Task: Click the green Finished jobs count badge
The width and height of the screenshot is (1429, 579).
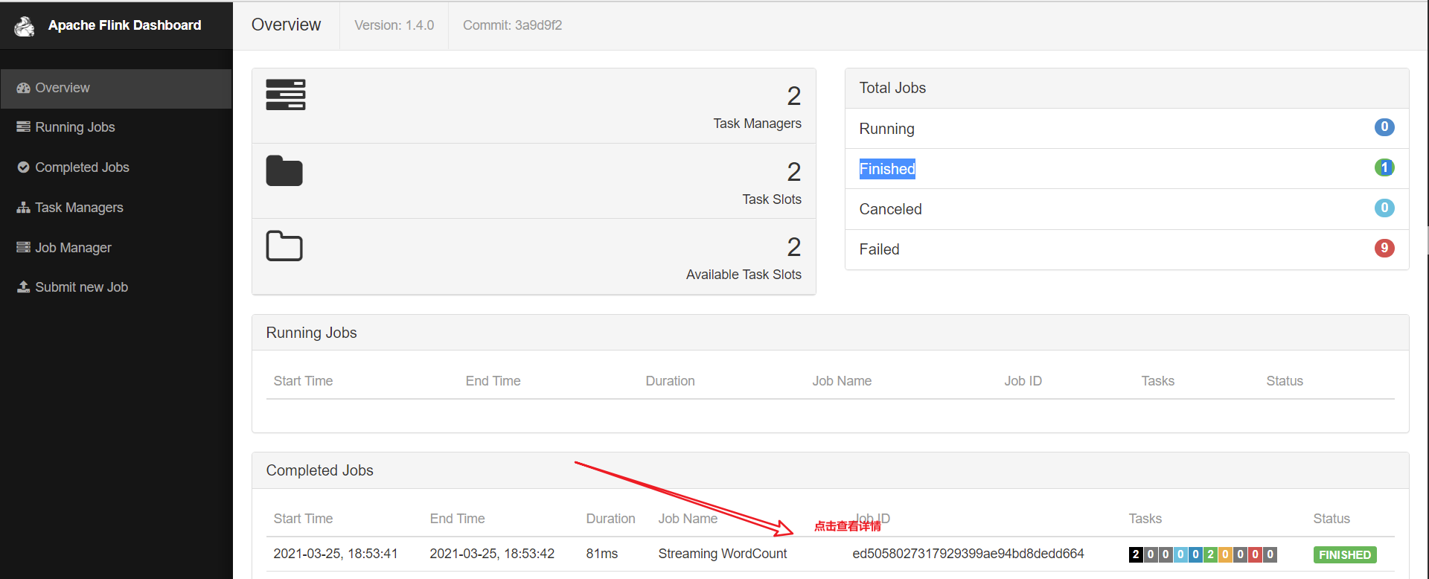Action: coord(1384,167)
